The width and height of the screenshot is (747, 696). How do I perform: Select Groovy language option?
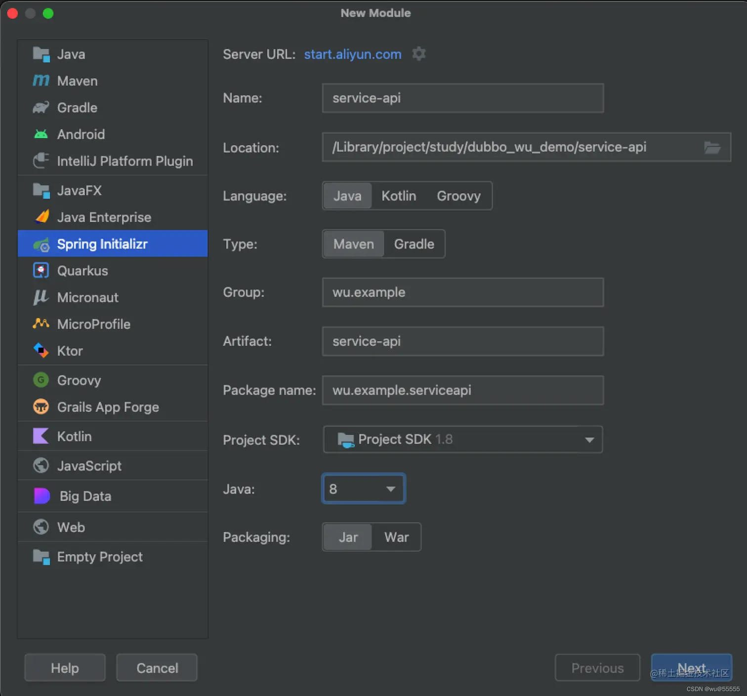click(x=458, y=196)
